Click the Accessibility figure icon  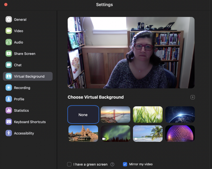[9, 133]
